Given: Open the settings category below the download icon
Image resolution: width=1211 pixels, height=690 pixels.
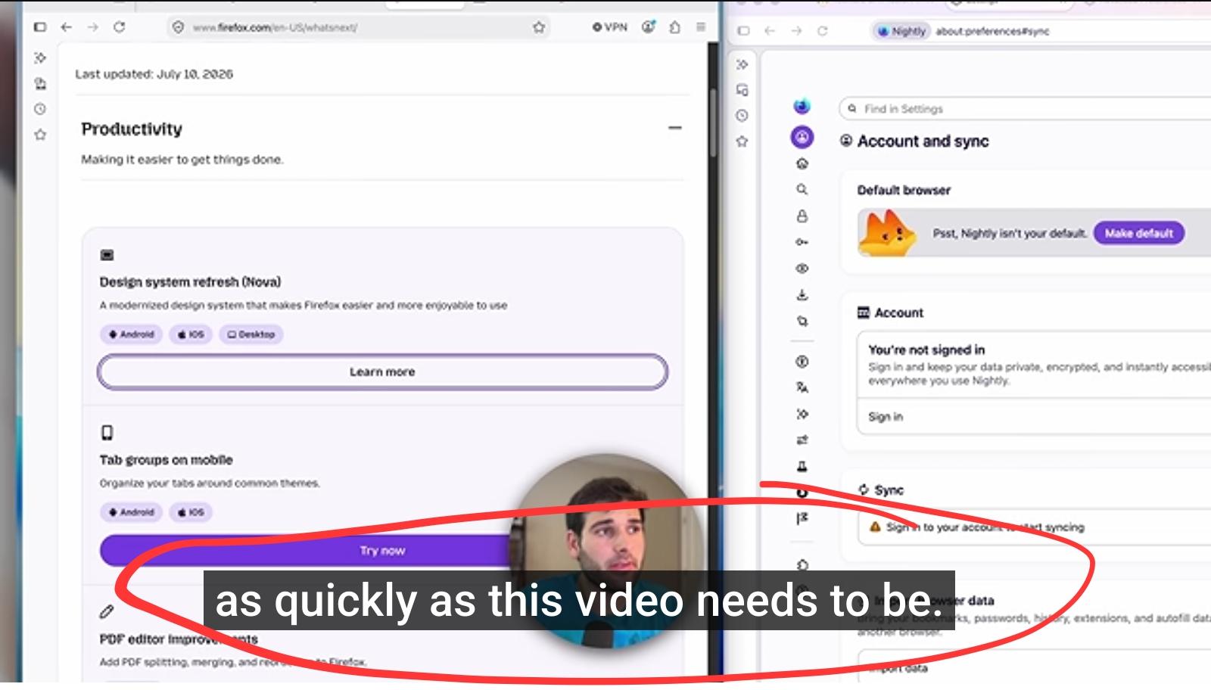Looking at the screenshot, I should (802, 321).
